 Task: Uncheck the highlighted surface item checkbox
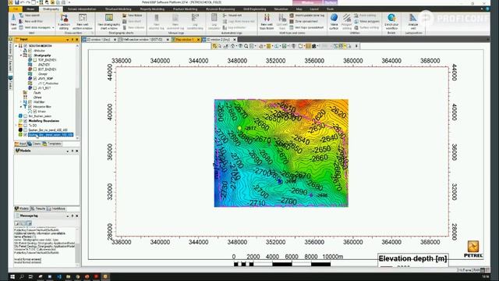click(25, 135)
